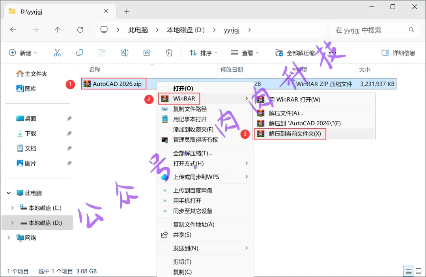Open a new tab with plus button
This screenshot has height=277, width=426.
click(x=127, y=11)
